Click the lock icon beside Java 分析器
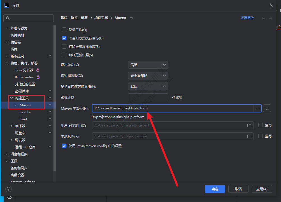The height and width of the screenshot is (202, 281). click(38, 70)
